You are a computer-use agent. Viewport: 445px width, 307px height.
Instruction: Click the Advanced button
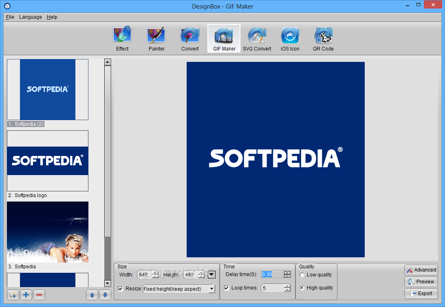pyautogui.click(x=421, y=270)
